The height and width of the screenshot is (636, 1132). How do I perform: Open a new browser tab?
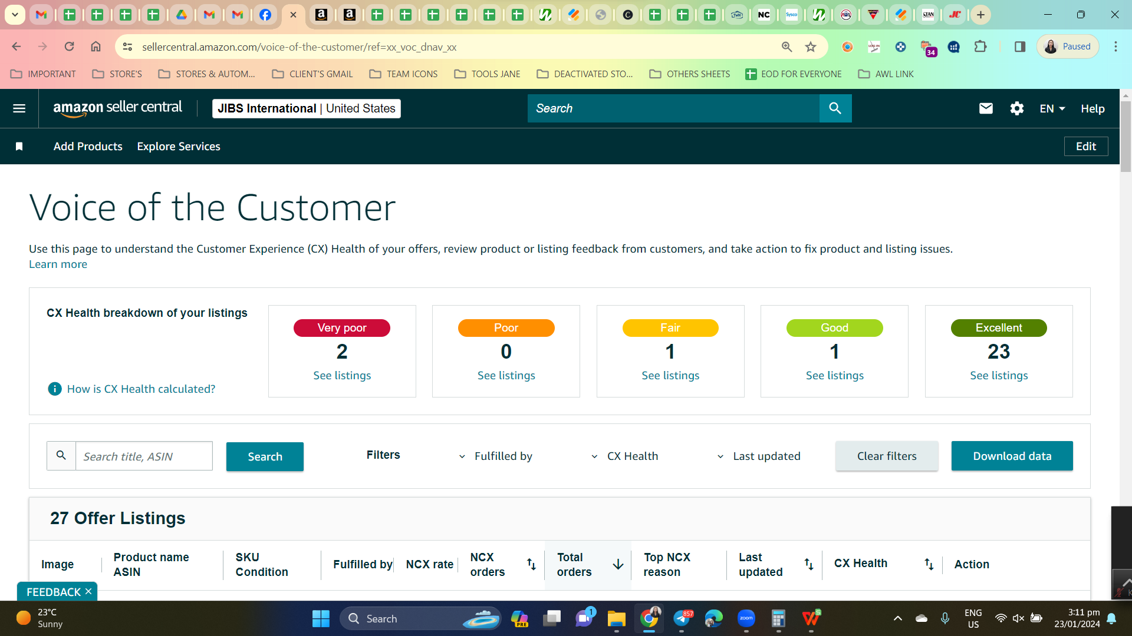tap(980, 15)
